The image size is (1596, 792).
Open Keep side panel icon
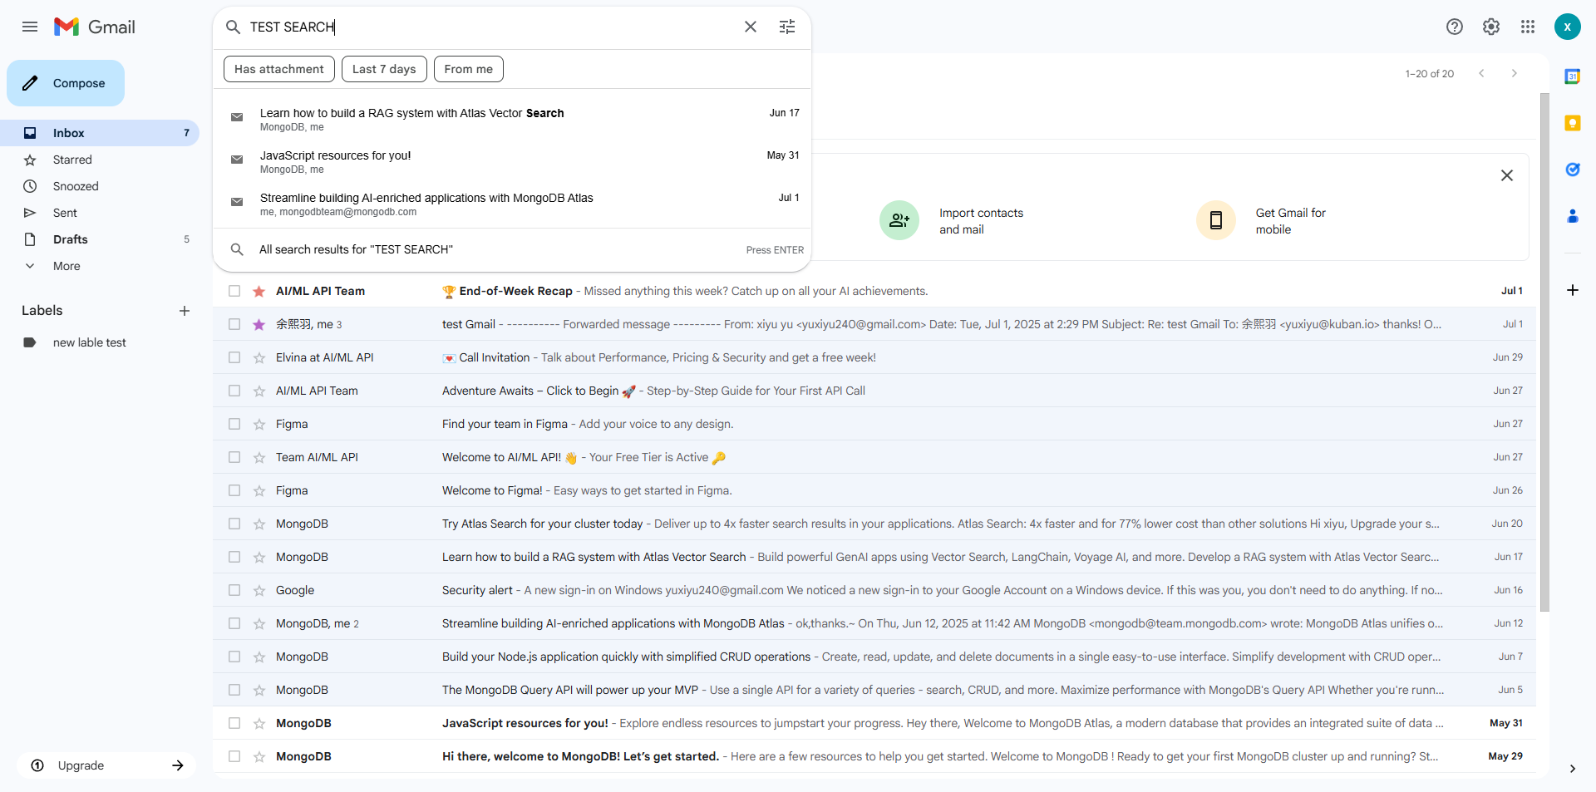pyautogui.click(x=1573, y=123)
